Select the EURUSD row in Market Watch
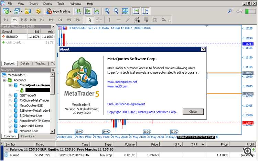This screenshot has width=258, height=161. click(x=28, y=37)
